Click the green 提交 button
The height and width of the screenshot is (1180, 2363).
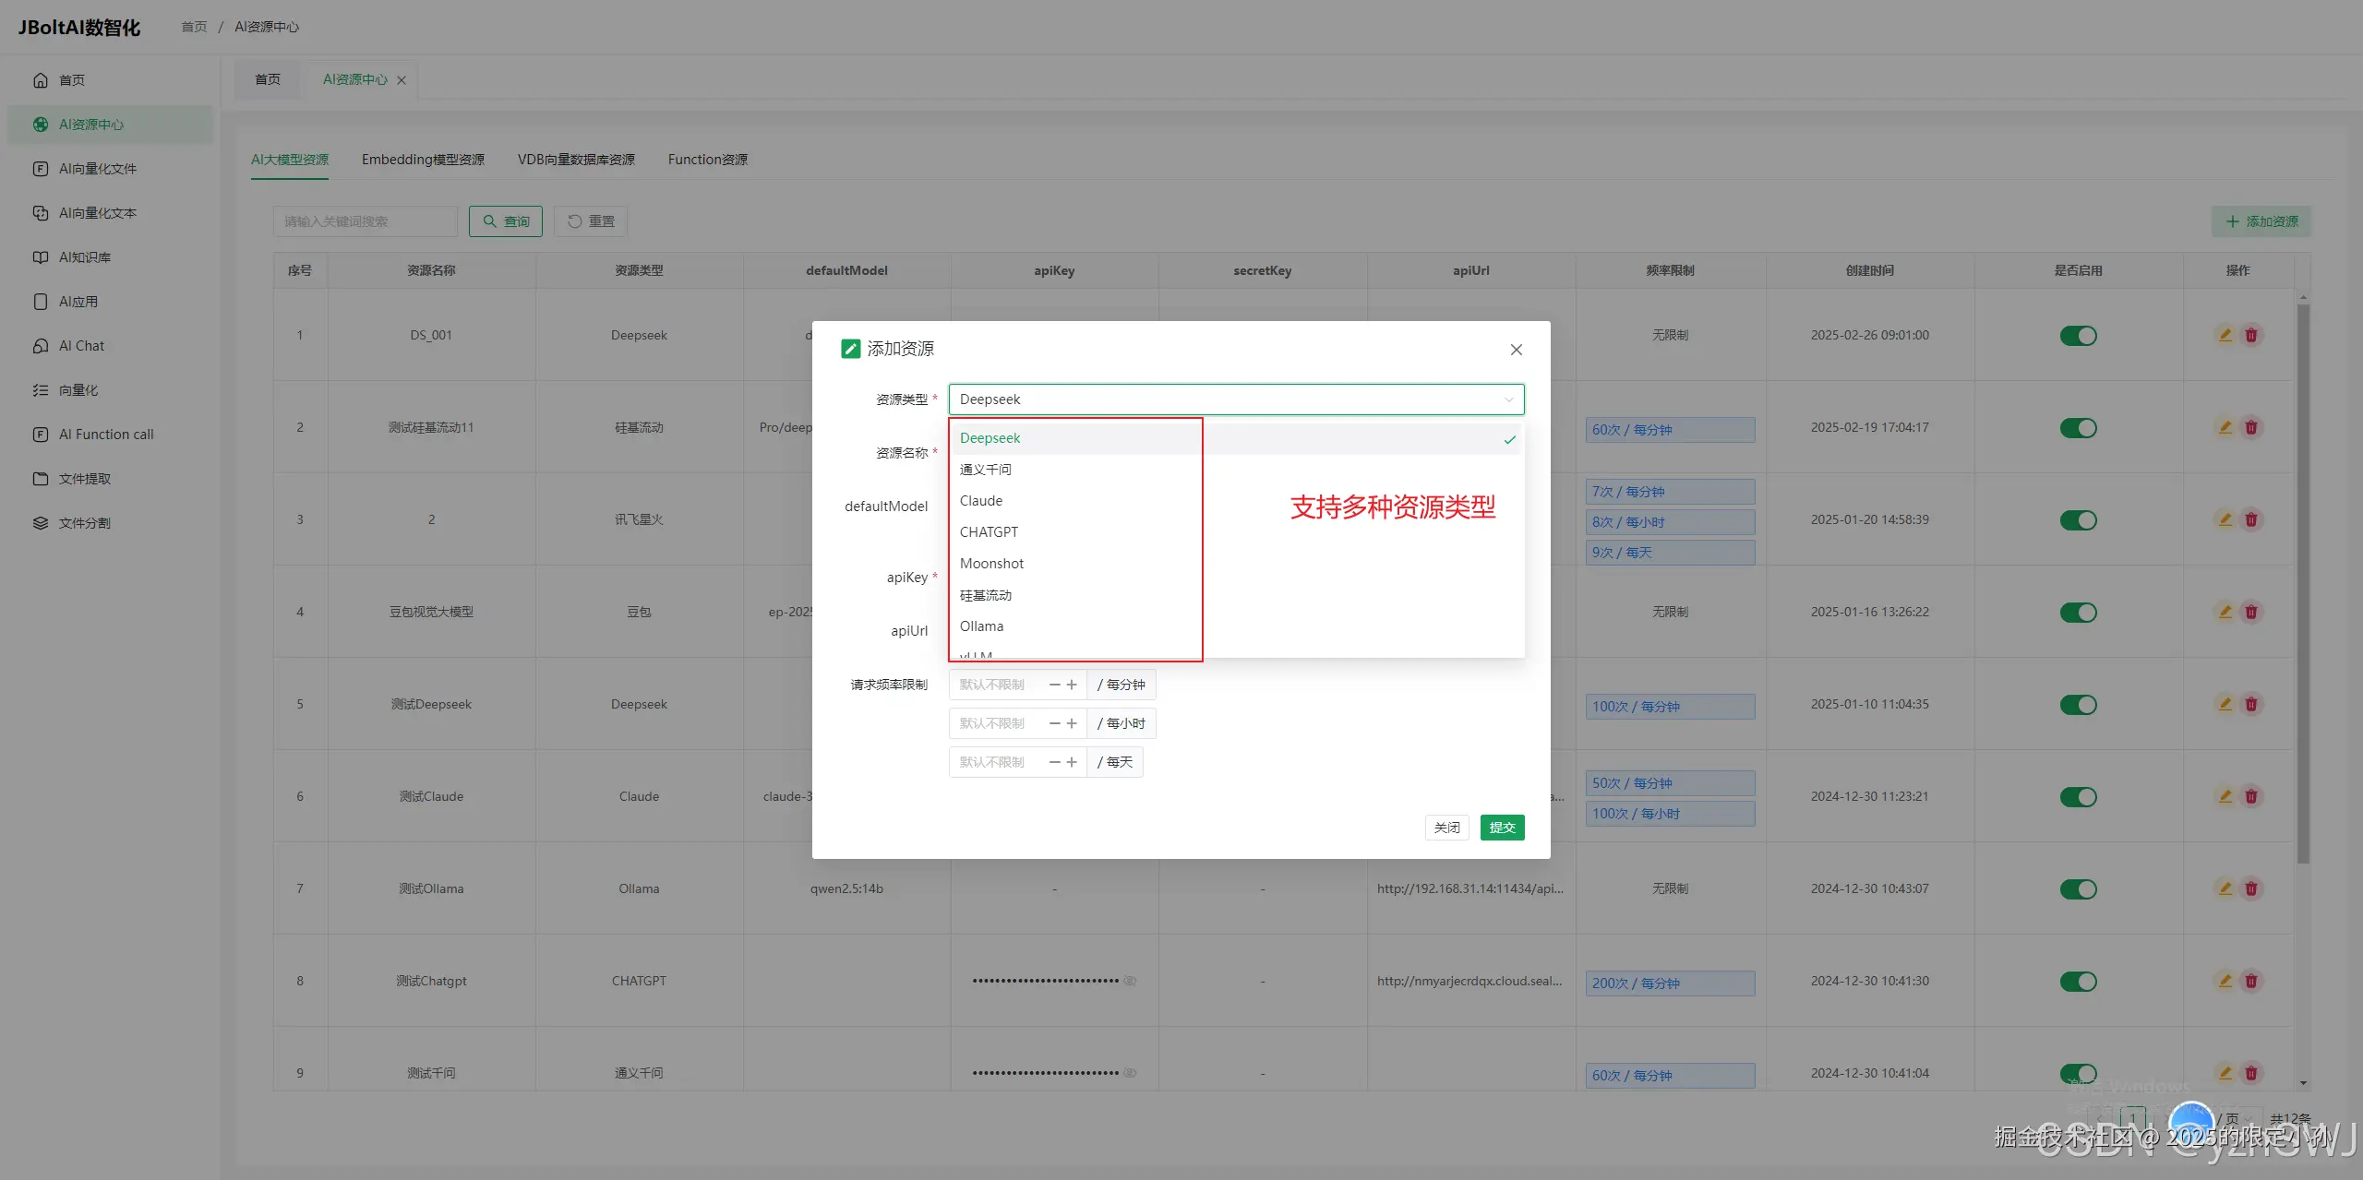click(x=1502, y=828)
